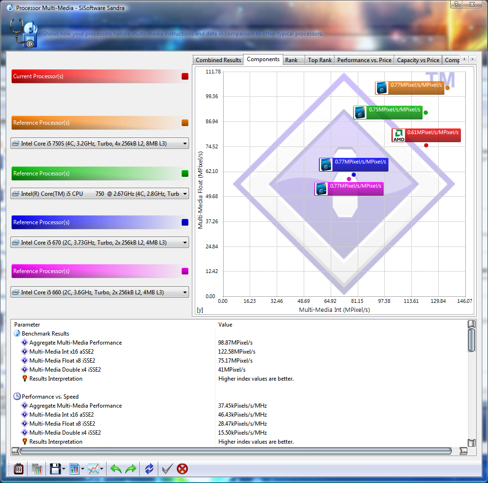Click the bar chart report icon
This screenshot has height=483, width=488.
(74, 469)
